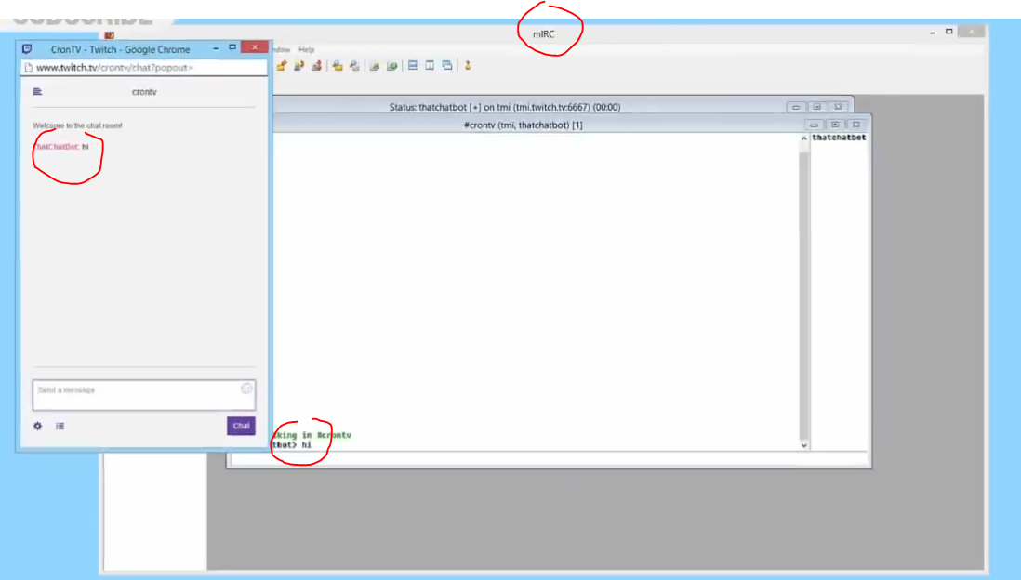Image resolution: width=1021 pixels, height=580 pixels.
Task: Click the mIRC Send file toolbar icon
Action: point(375,66)
